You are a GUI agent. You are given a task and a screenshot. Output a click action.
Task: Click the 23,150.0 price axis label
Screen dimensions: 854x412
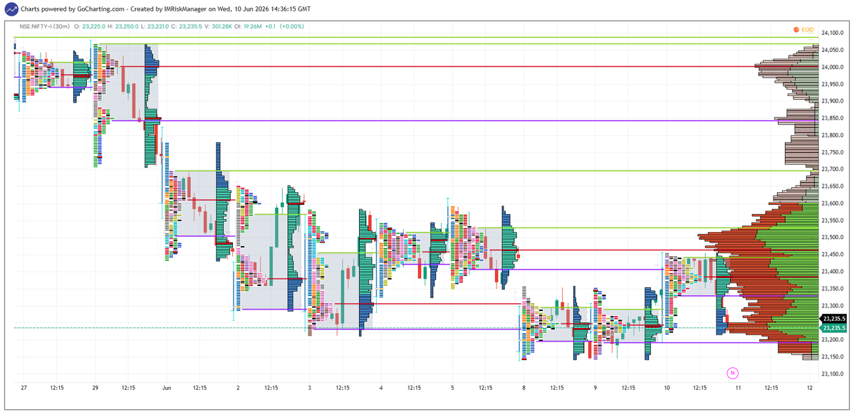(834, 356)
